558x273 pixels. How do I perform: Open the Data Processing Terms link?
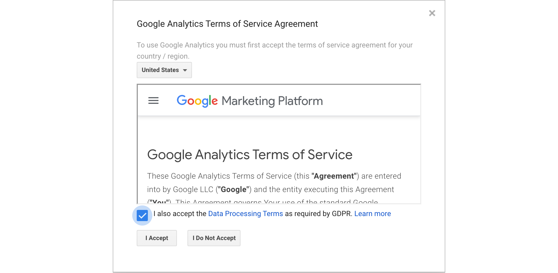[x=246, y=214]
